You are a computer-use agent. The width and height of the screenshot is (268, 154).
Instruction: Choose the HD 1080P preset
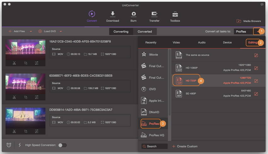[x=218, y=68]
